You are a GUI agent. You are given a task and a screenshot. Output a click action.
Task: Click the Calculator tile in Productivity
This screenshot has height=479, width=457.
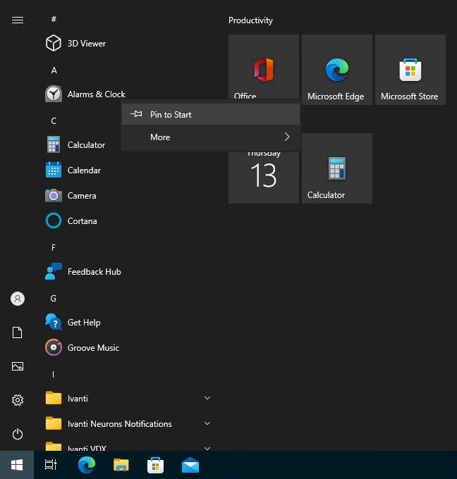[337, 168]
